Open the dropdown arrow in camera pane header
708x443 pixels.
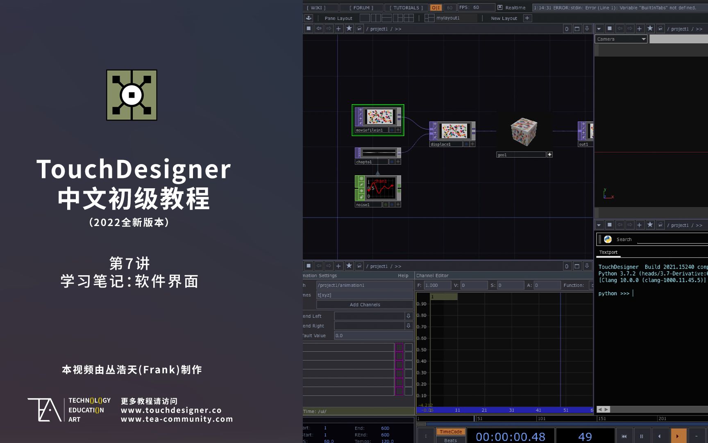click(599, 29)
